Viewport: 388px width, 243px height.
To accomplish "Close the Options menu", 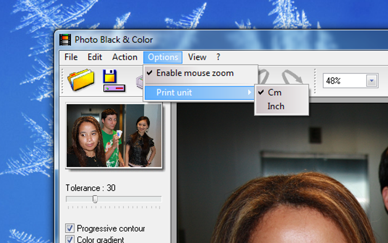I will pyautogui.click(x=163, y=57).
